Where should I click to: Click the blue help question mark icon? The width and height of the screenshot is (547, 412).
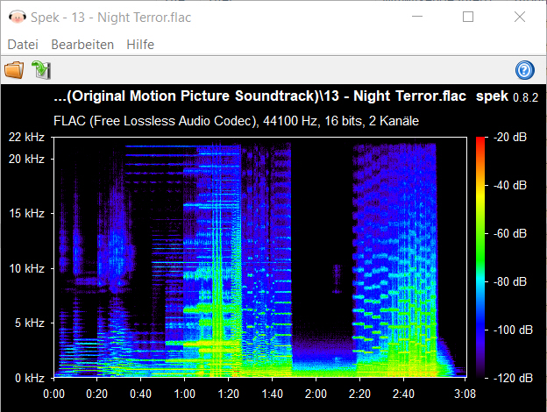[525, 70]
